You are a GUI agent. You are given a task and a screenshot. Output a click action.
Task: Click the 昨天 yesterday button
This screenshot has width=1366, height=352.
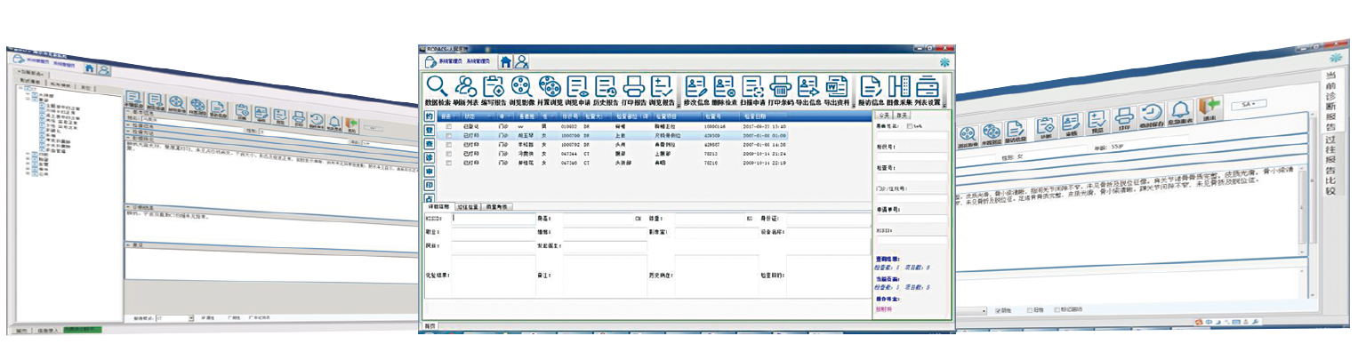click(x=901, y=115)
